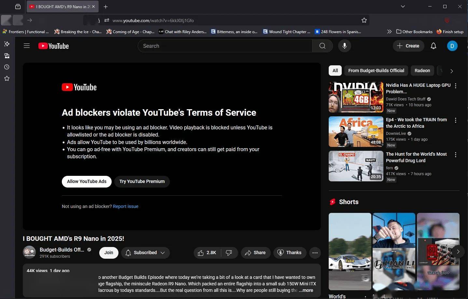Click the Dawid Does Tech Stuff channel name
The image size is (468, 299).
click(406, 99)
